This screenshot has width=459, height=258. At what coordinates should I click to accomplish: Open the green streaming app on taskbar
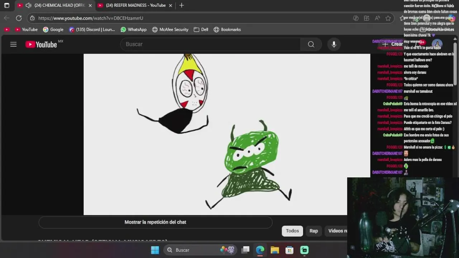[304, 250]
